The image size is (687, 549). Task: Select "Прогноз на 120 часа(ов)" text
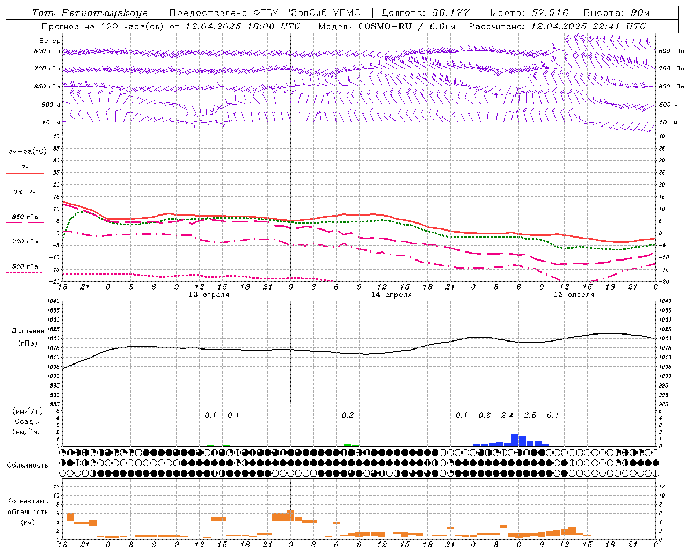[x=103, y=26]
